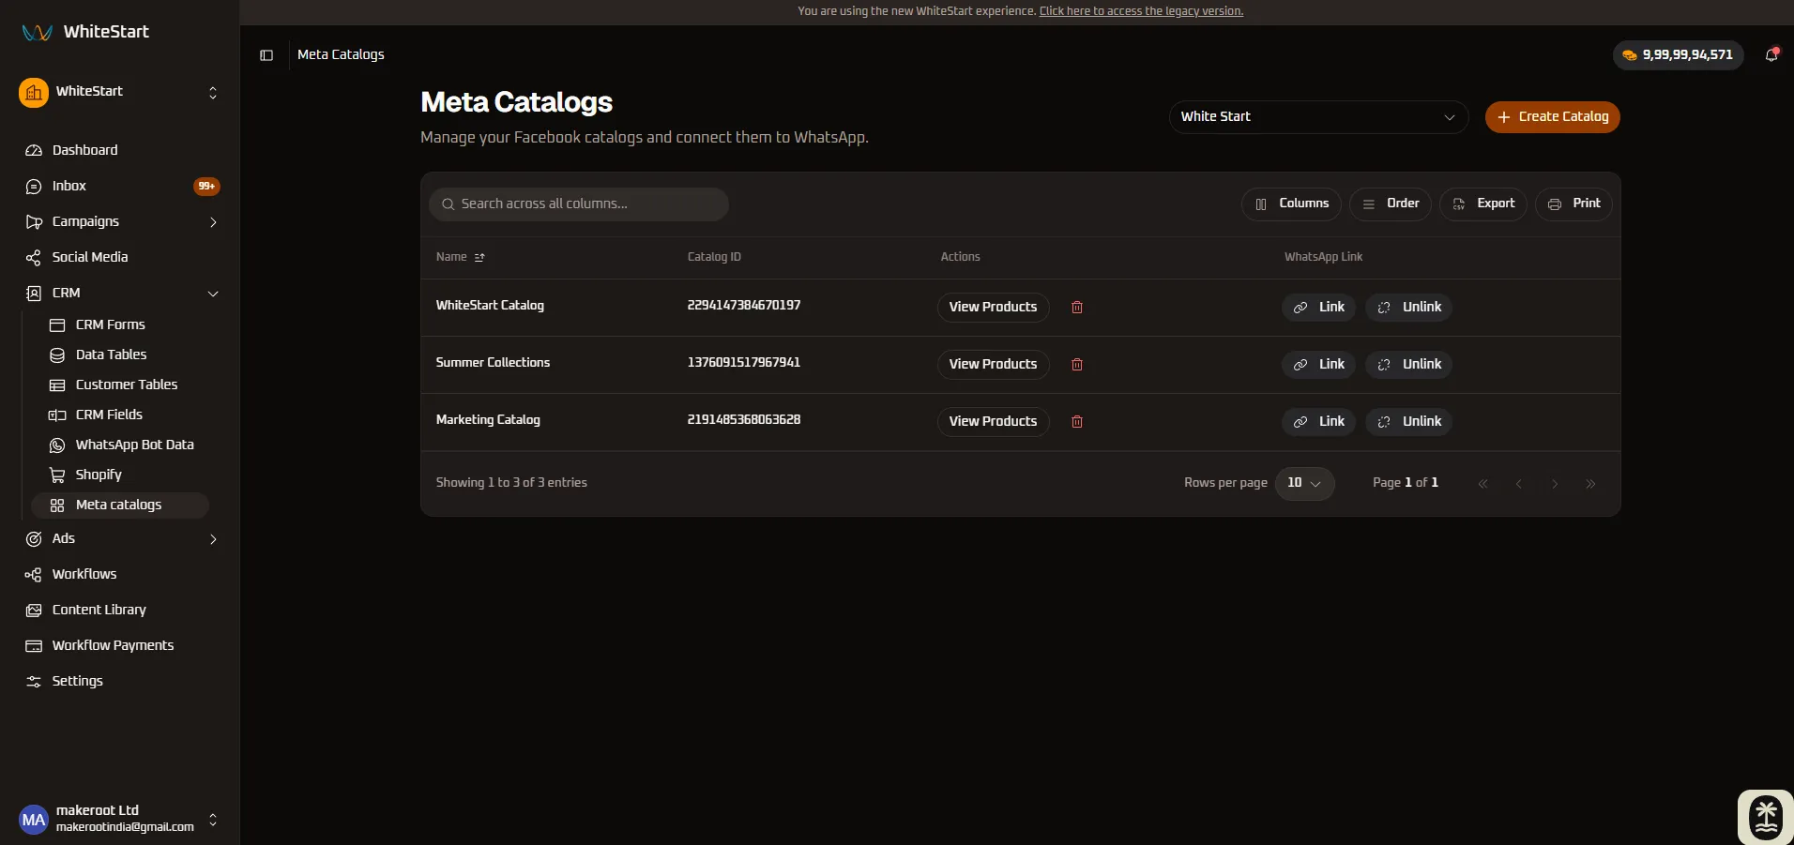Click the WhiteStart logo icon

pyautogui.click(x=37, y=32)
